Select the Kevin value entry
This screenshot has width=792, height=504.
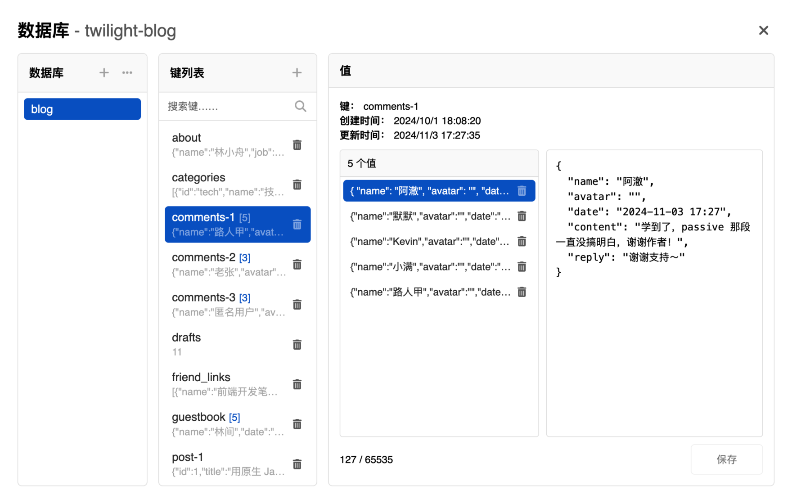pos(439,242)
